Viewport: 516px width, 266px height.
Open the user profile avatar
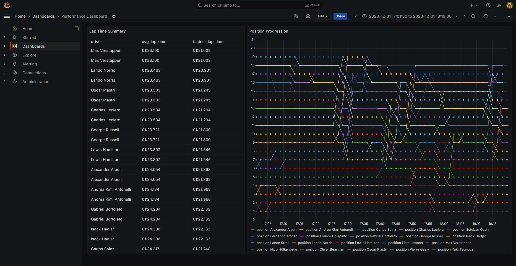(x=509, y=5)
